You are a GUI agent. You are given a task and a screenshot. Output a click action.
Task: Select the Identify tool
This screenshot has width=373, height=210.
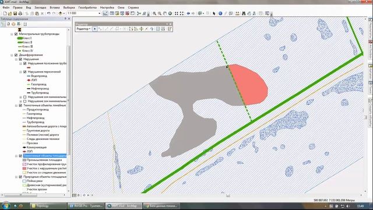tap(220, 13)
